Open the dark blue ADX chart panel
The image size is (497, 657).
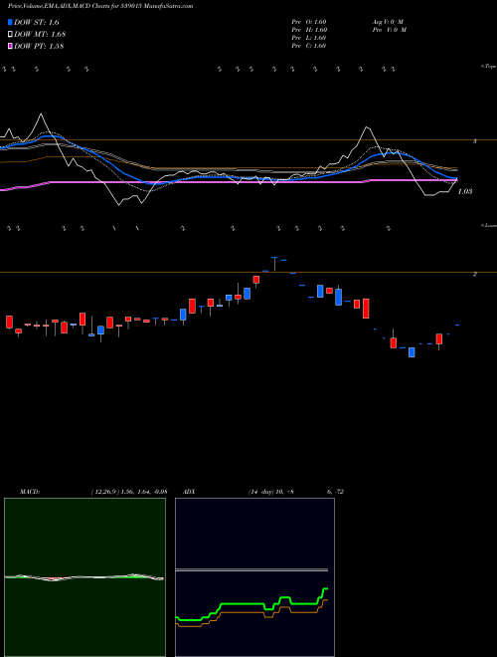tap(254, 577)
